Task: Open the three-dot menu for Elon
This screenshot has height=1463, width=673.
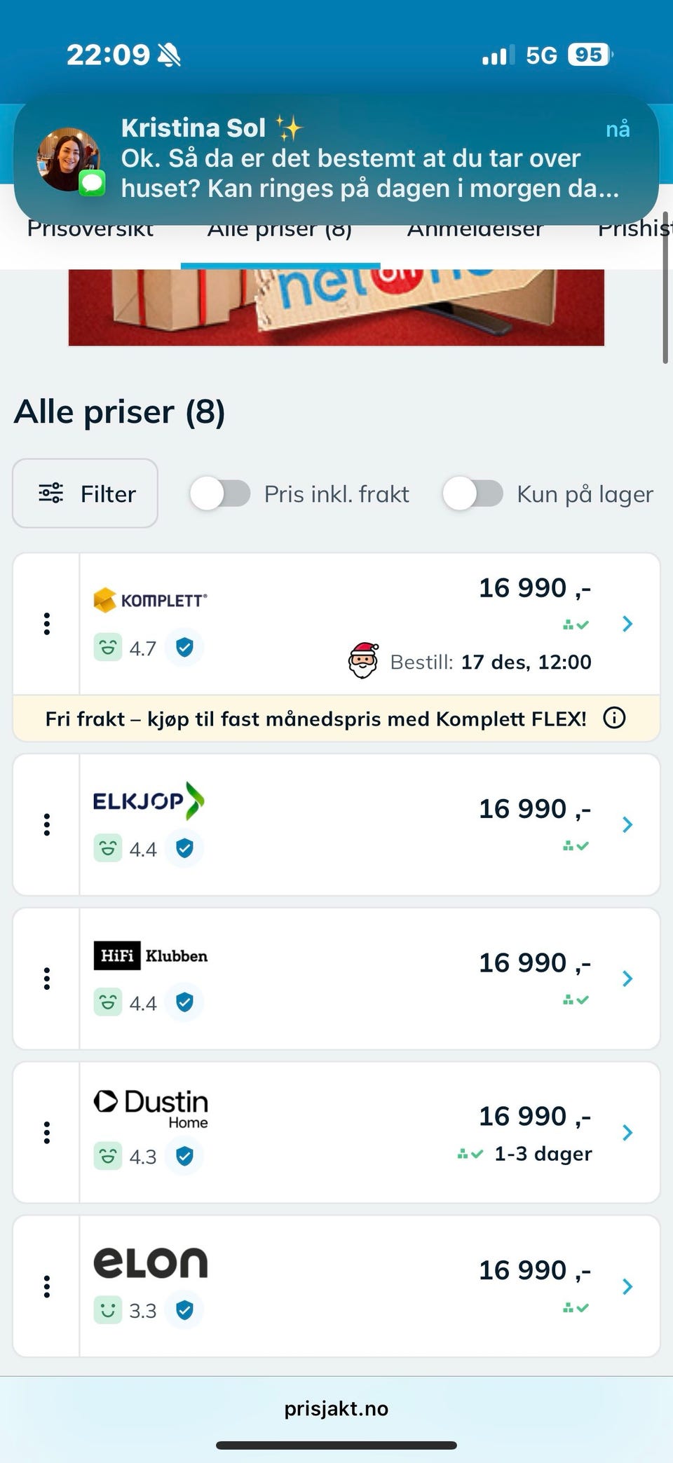Action: (x=47, y=1286)
